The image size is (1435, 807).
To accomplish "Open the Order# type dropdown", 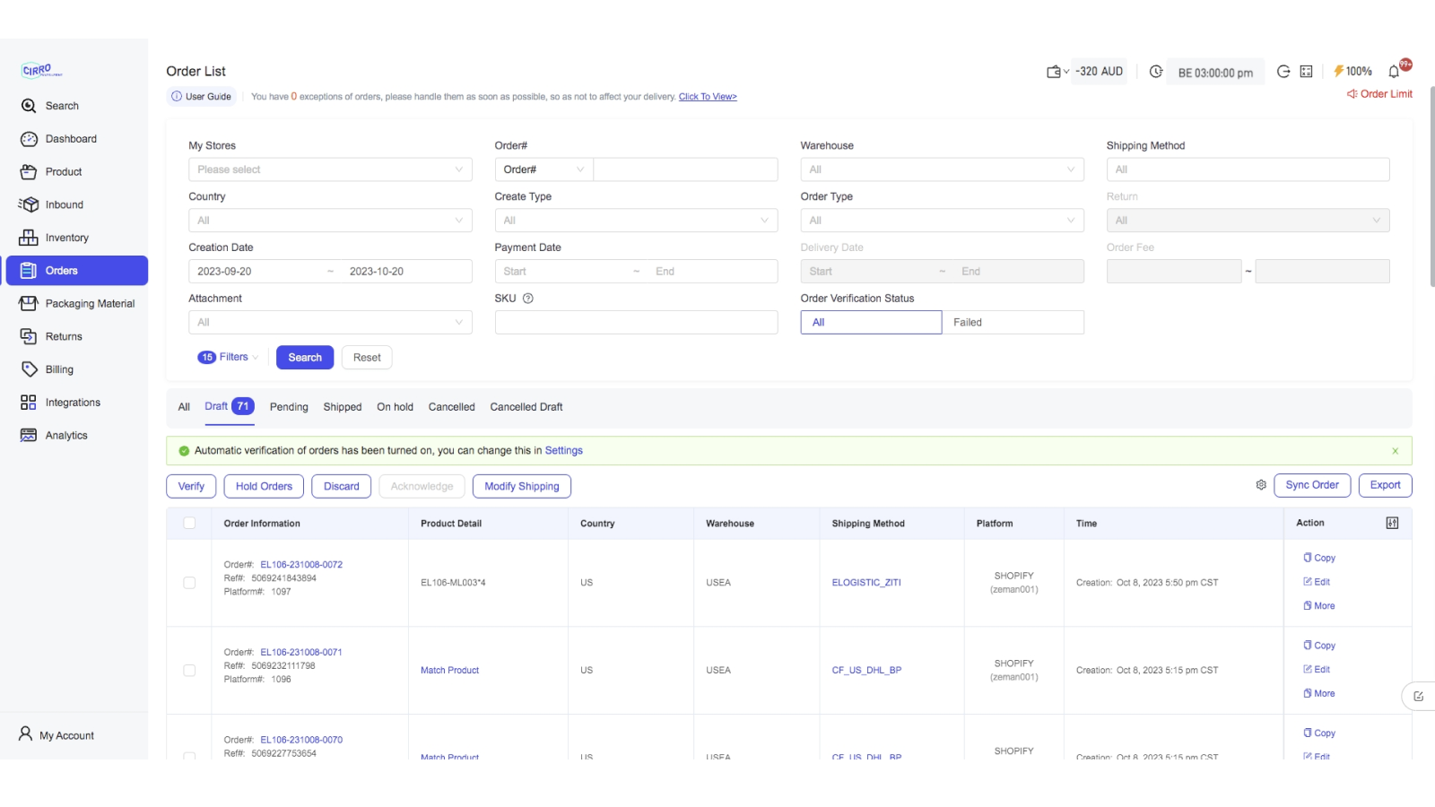I will tap(544, 169).
